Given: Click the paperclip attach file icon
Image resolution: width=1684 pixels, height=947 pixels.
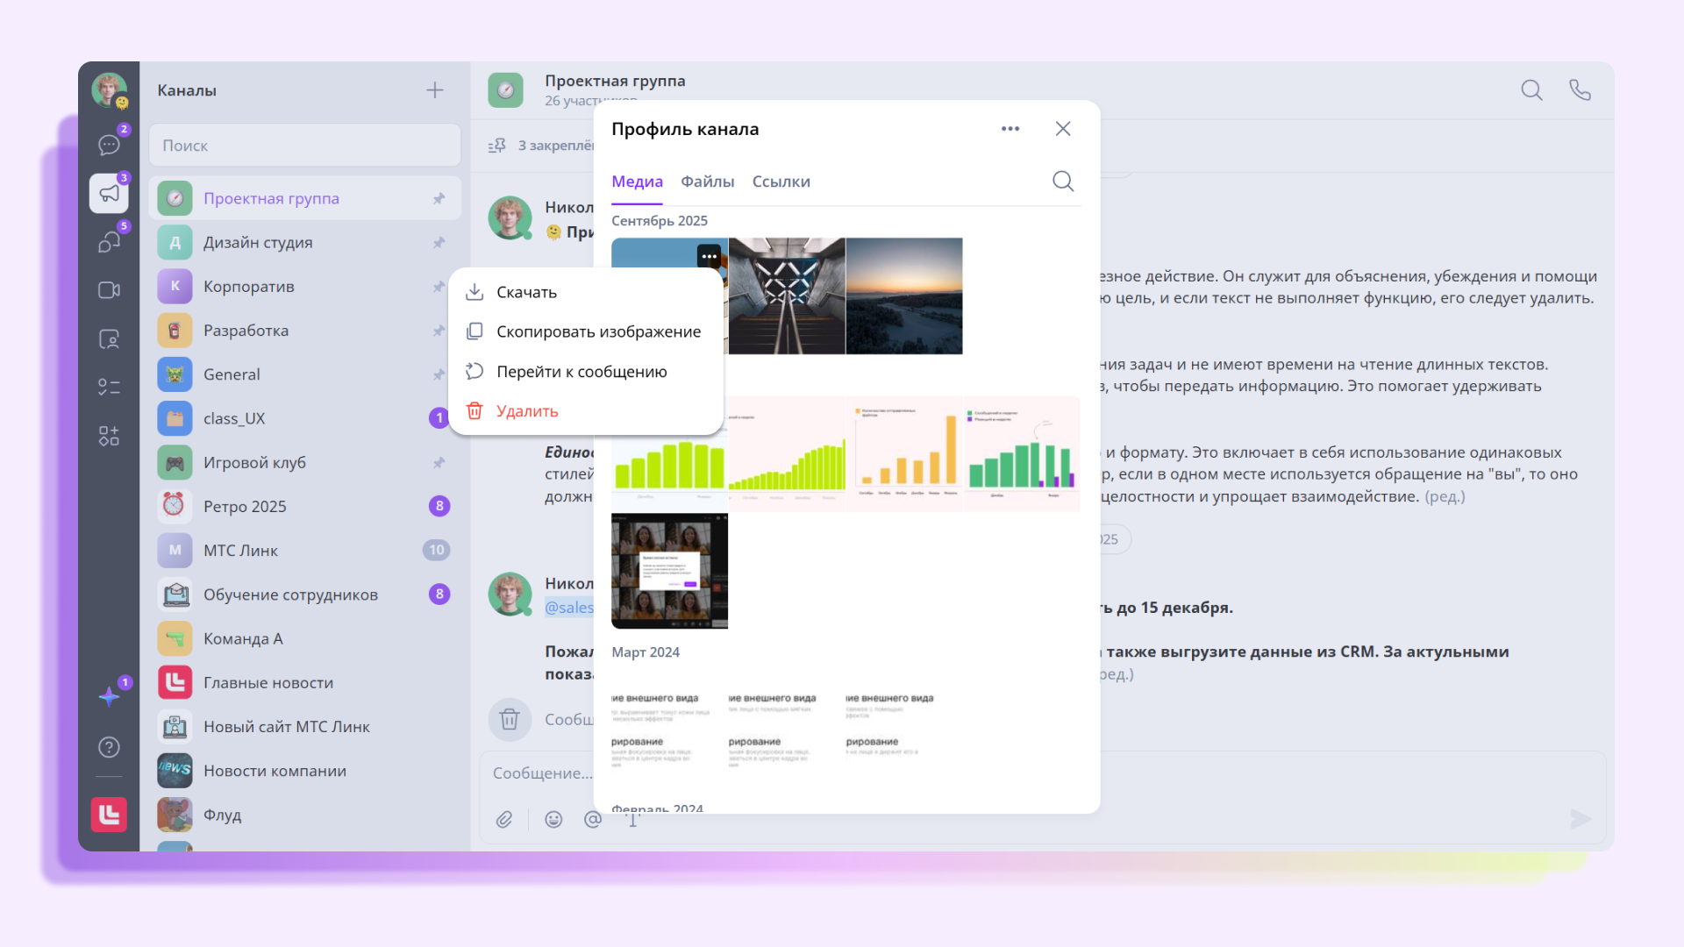Looking at the screenshot, I should coord(504,819).
